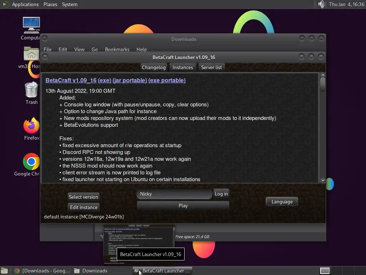Viewport: 366px width, 275px height.
Task: Click the '+ BetaEvolutions support' changelog line
Action: click(x=89, y=125)
